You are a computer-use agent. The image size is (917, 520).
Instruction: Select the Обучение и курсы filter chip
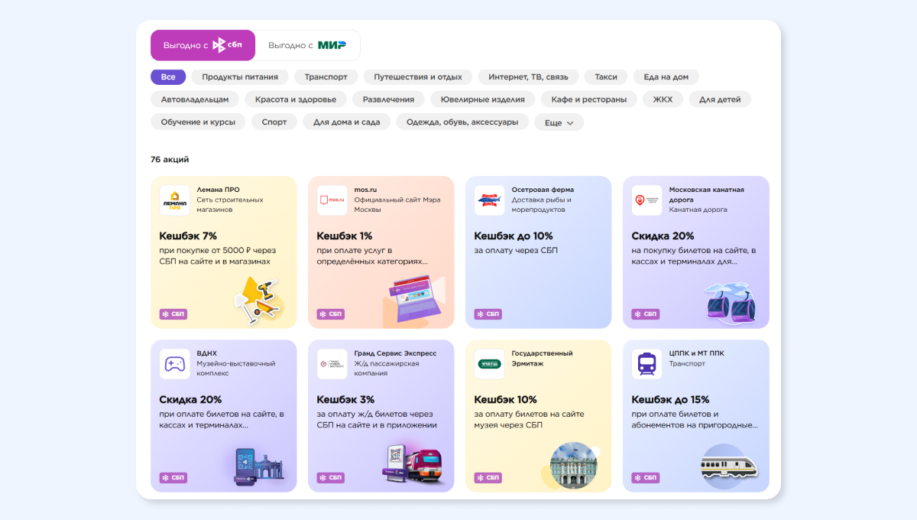(199, 122)
